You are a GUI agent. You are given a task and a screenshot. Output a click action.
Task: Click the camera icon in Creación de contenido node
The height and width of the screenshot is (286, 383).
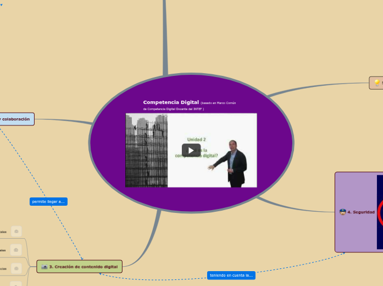click(x=45, y=267)
